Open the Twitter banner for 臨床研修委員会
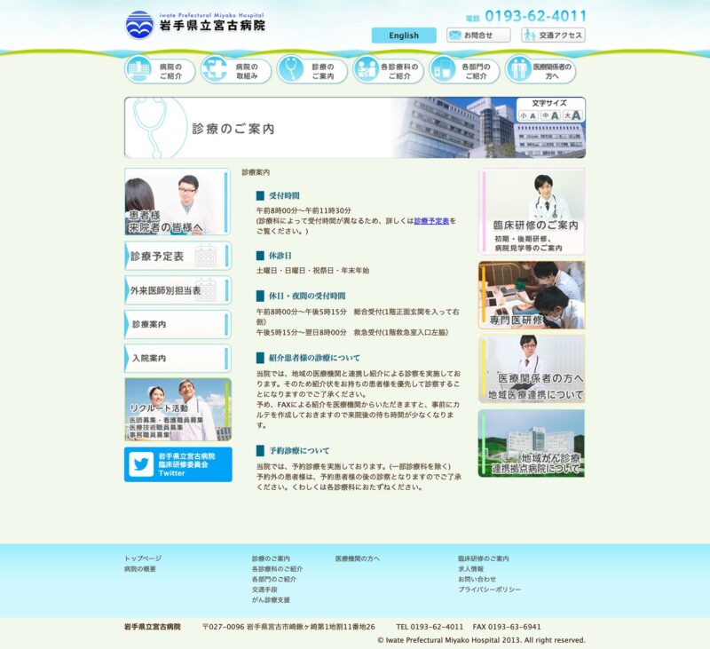The image size is (710, 649). [177, 464]
